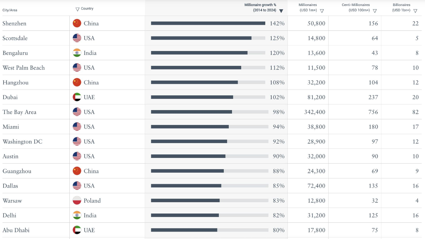
Task: Toggle Millionaire growth % sort arrow
Action: click(x=281, y=11)
